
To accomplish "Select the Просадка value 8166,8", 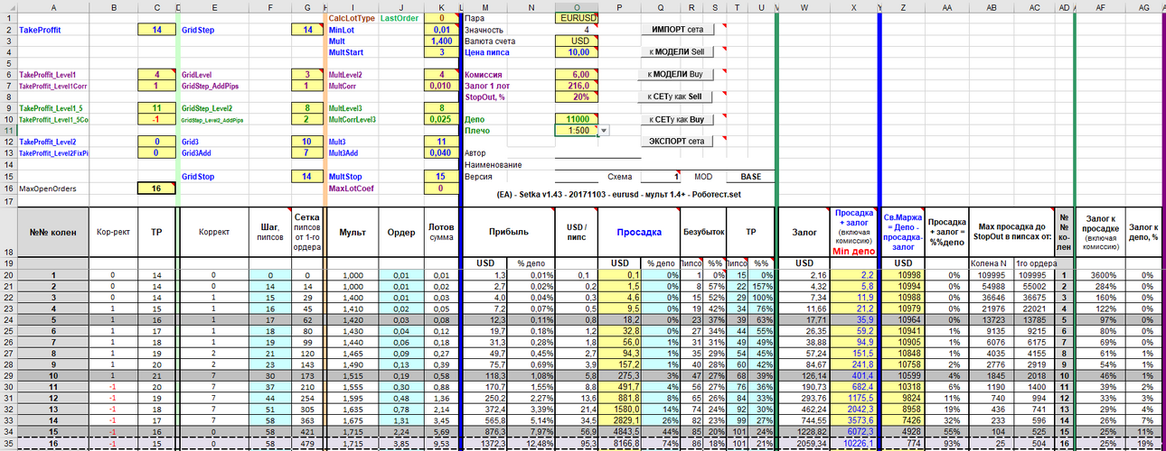I will point(619,444).
